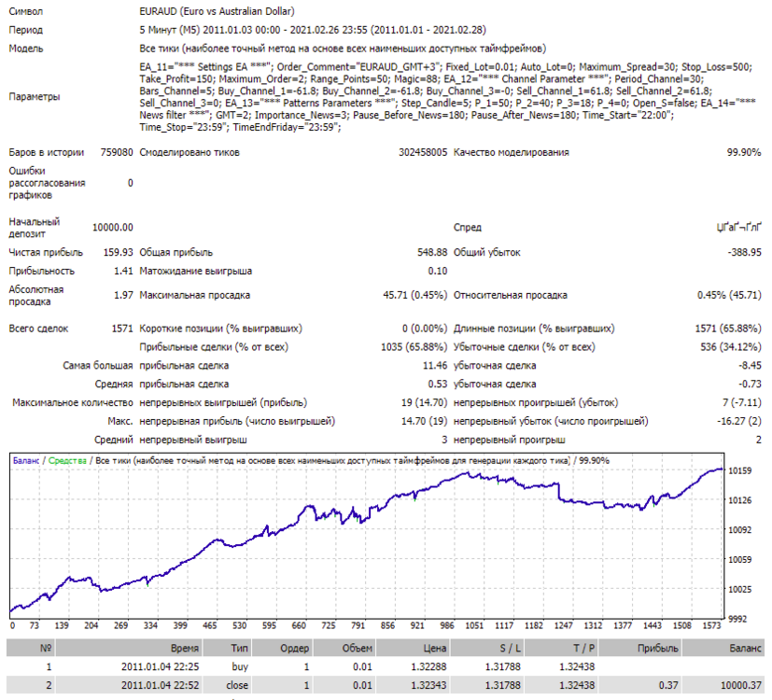Viewport: 772px width, 700px height.
Task: Select net profit value 159.93
Action: [119, 253]
